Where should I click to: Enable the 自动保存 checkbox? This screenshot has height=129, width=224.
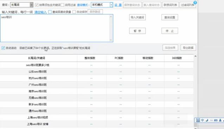[x=74, y=12]
